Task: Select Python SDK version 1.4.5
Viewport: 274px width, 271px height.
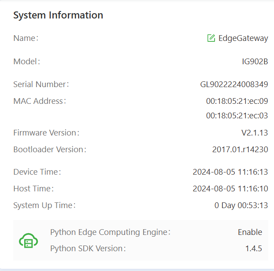Action: pos(253,249)
